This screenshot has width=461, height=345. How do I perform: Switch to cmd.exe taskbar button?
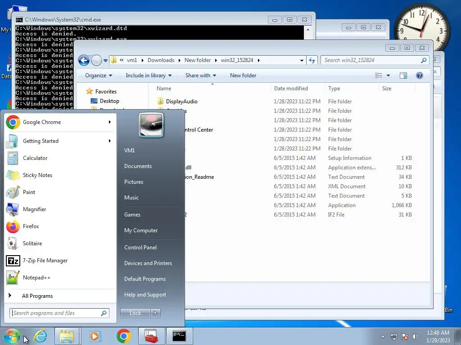pos(179,336)
